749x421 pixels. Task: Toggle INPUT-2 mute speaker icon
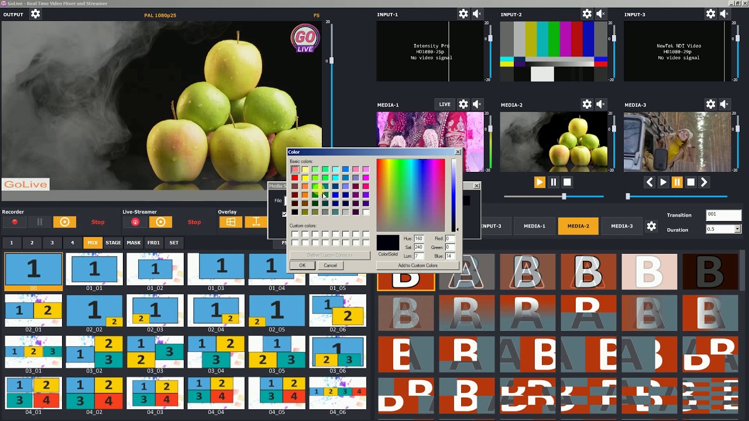pyautogui.click(x=600, y=14)
